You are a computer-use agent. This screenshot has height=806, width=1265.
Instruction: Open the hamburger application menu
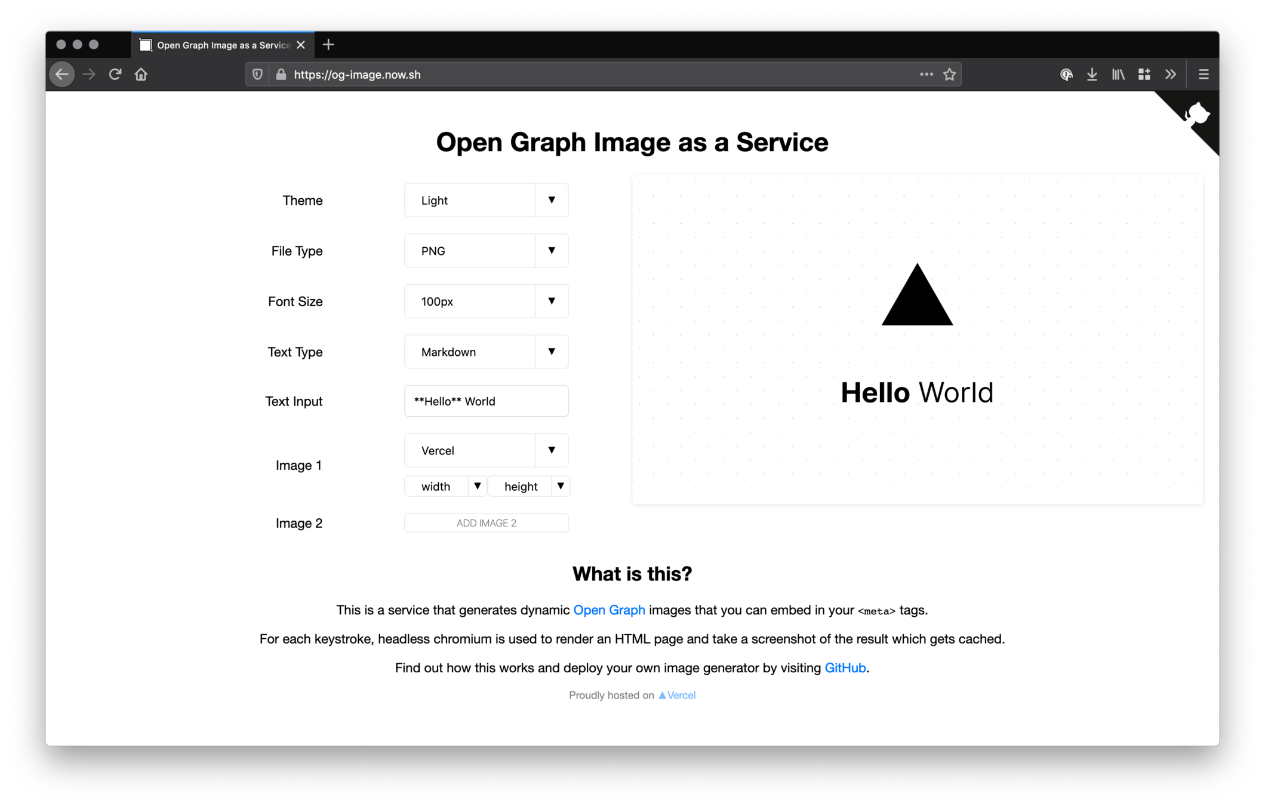tap(1204, 75)
